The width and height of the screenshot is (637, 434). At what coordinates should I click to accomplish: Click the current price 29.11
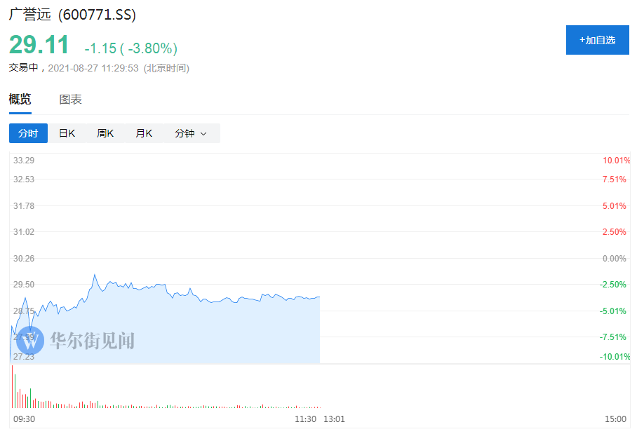[39, 46]
